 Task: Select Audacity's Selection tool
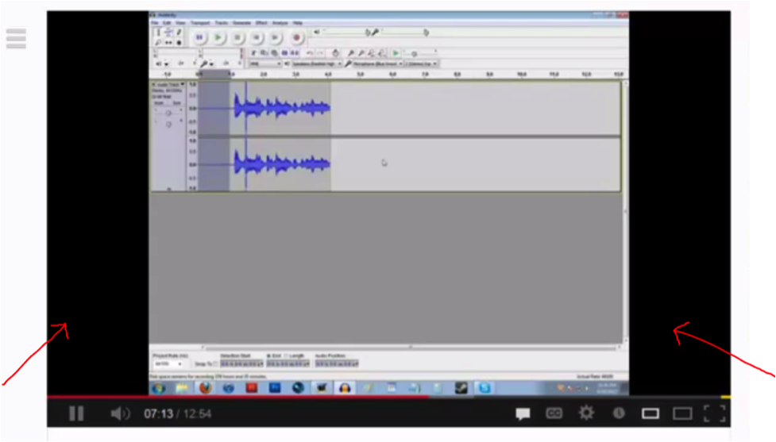pyautogui.click(x=158, y=33)
